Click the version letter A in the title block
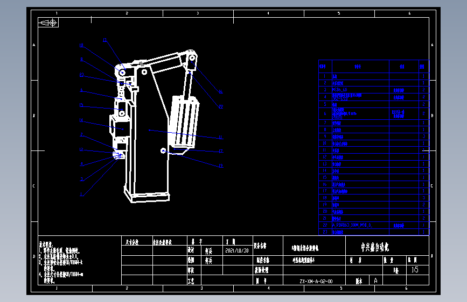The height and width of the screenshot is (302, 467). coord(375,281)
